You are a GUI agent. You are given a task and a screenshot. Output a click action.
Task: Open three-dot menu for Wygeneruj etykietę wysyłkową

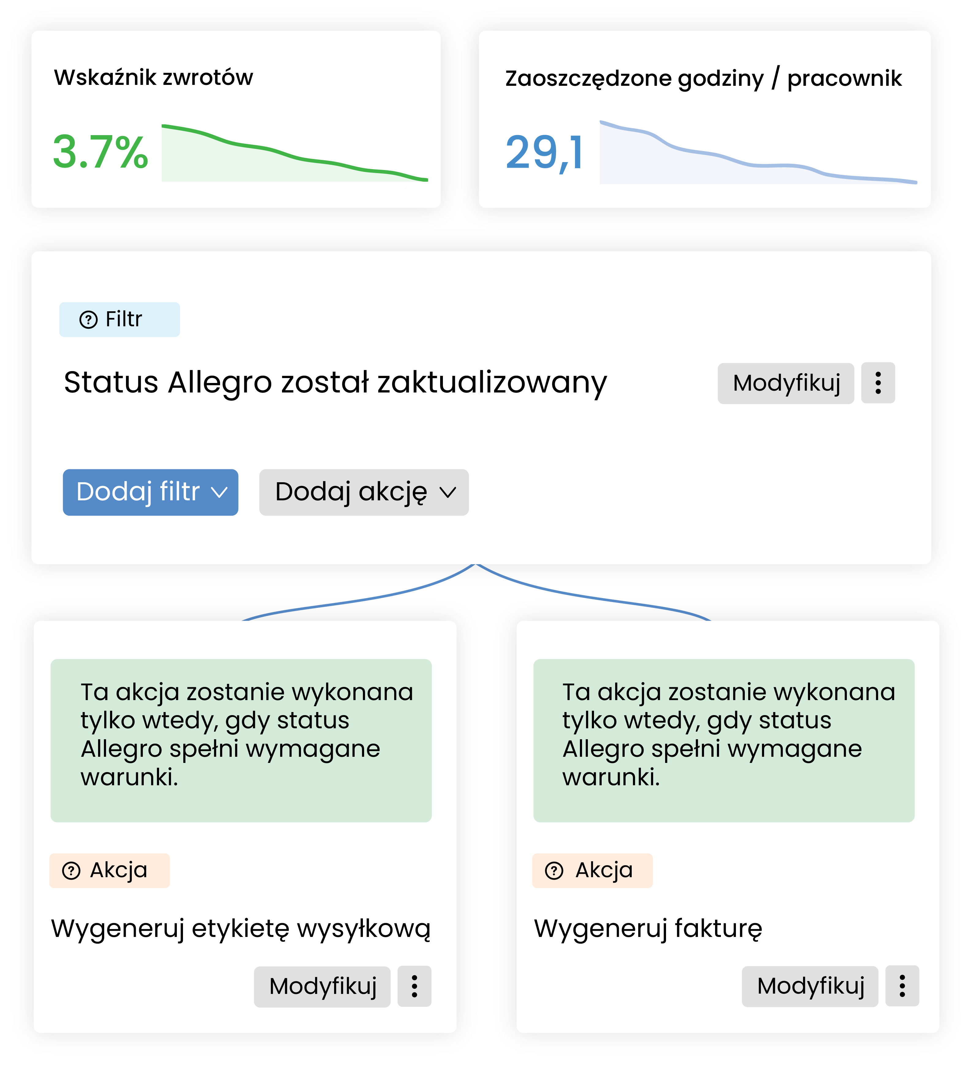414,987
